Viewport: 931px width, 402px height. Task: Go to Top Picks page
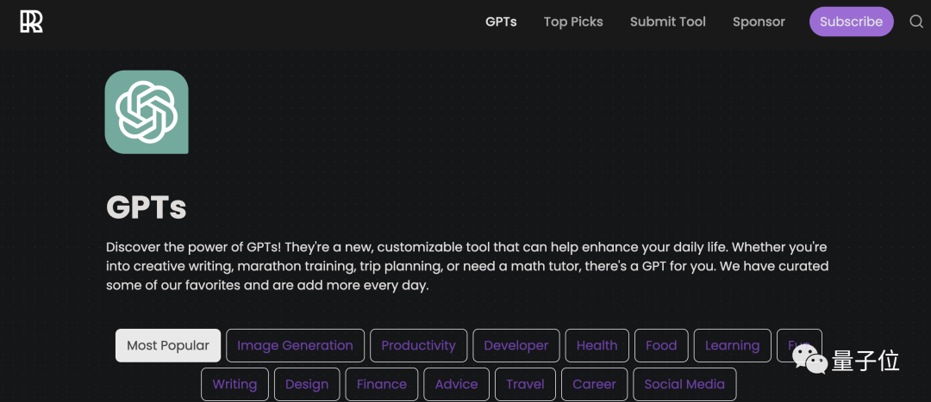pos(573,22)
